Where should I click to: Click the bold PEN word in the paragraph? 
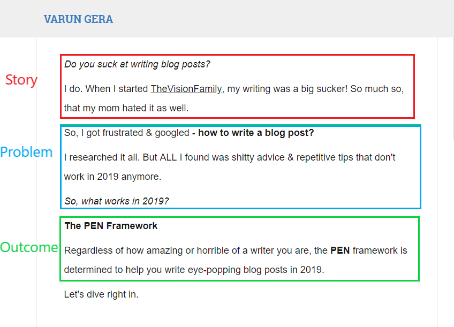click(x=340, y=250)
